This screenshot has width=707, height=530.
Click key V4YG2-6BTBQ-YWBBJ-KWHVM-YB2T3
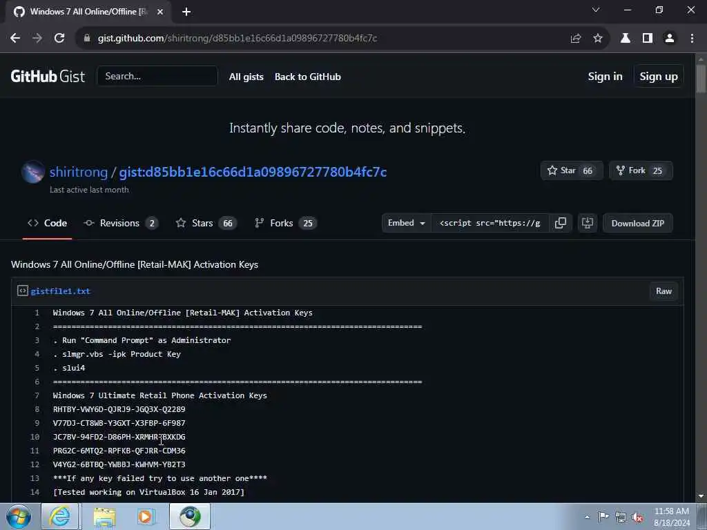(119, 464)
